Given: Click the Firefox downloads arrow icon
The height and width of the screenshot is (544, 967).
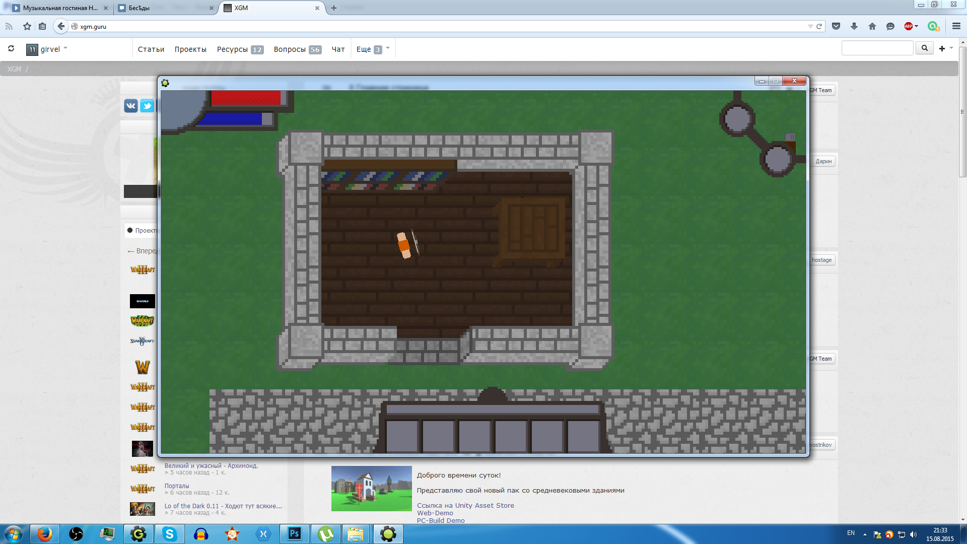Looking at the screenshot, I should pyautogui.click(x=854, y=26).
